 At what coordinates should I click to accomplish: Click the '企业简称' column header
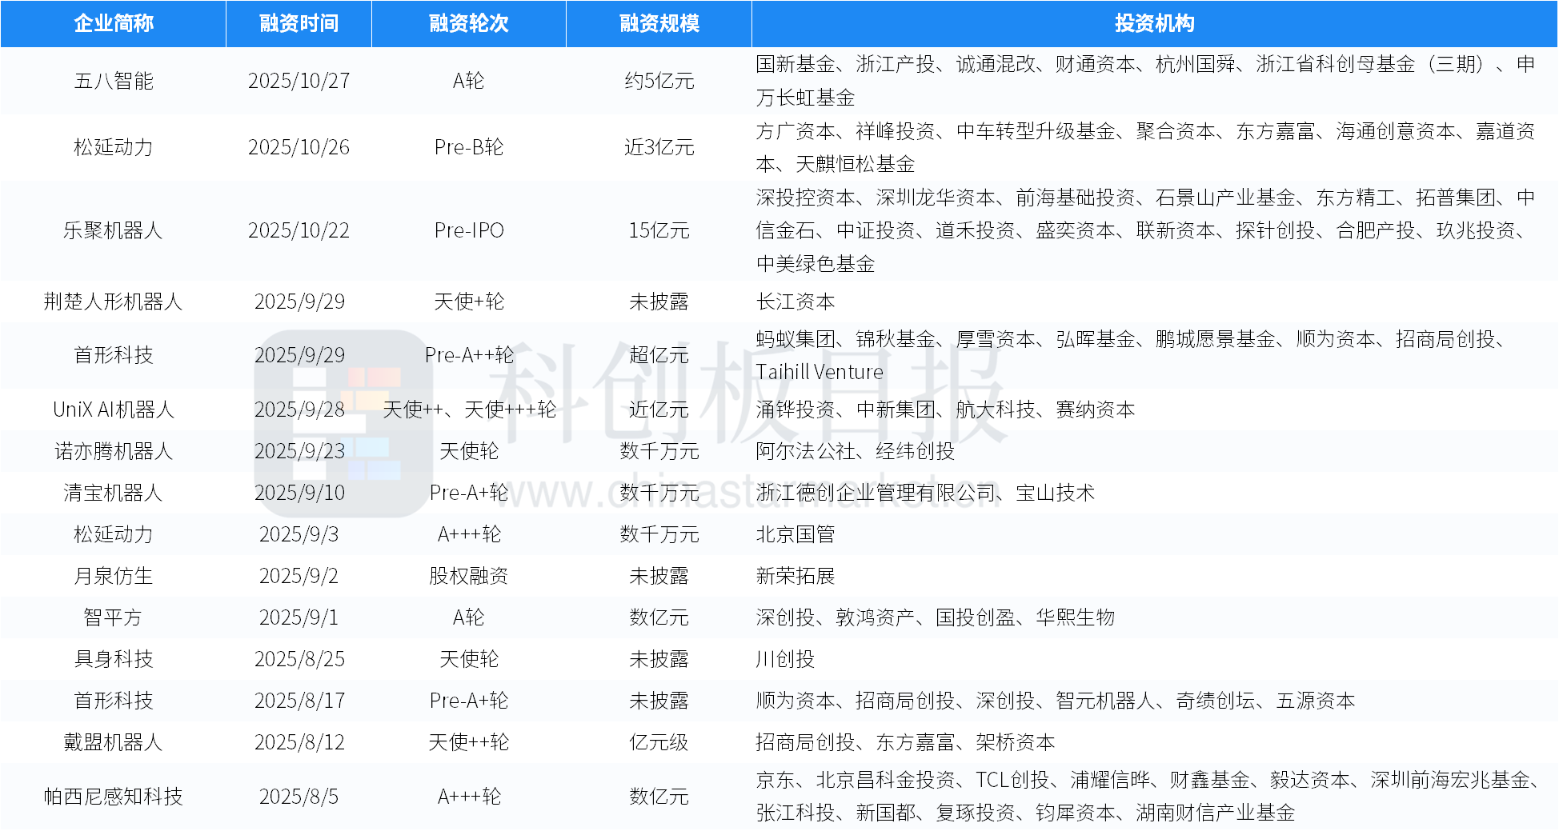[x=114, y=23]
